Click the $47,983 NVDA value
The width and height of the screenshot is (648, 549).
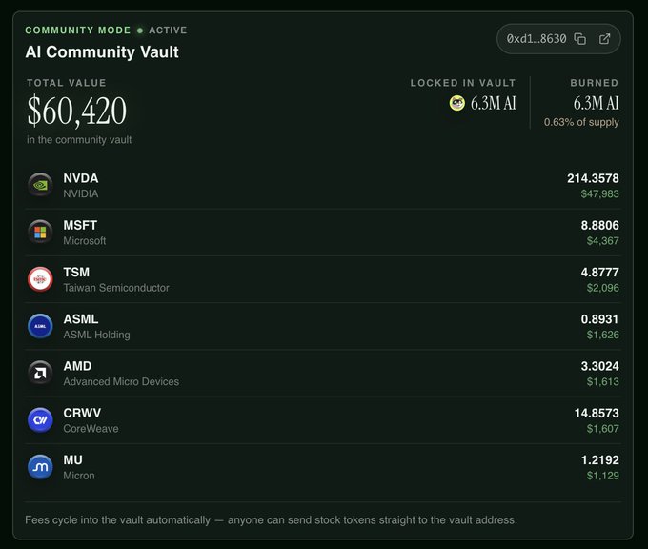click(599, 193)
